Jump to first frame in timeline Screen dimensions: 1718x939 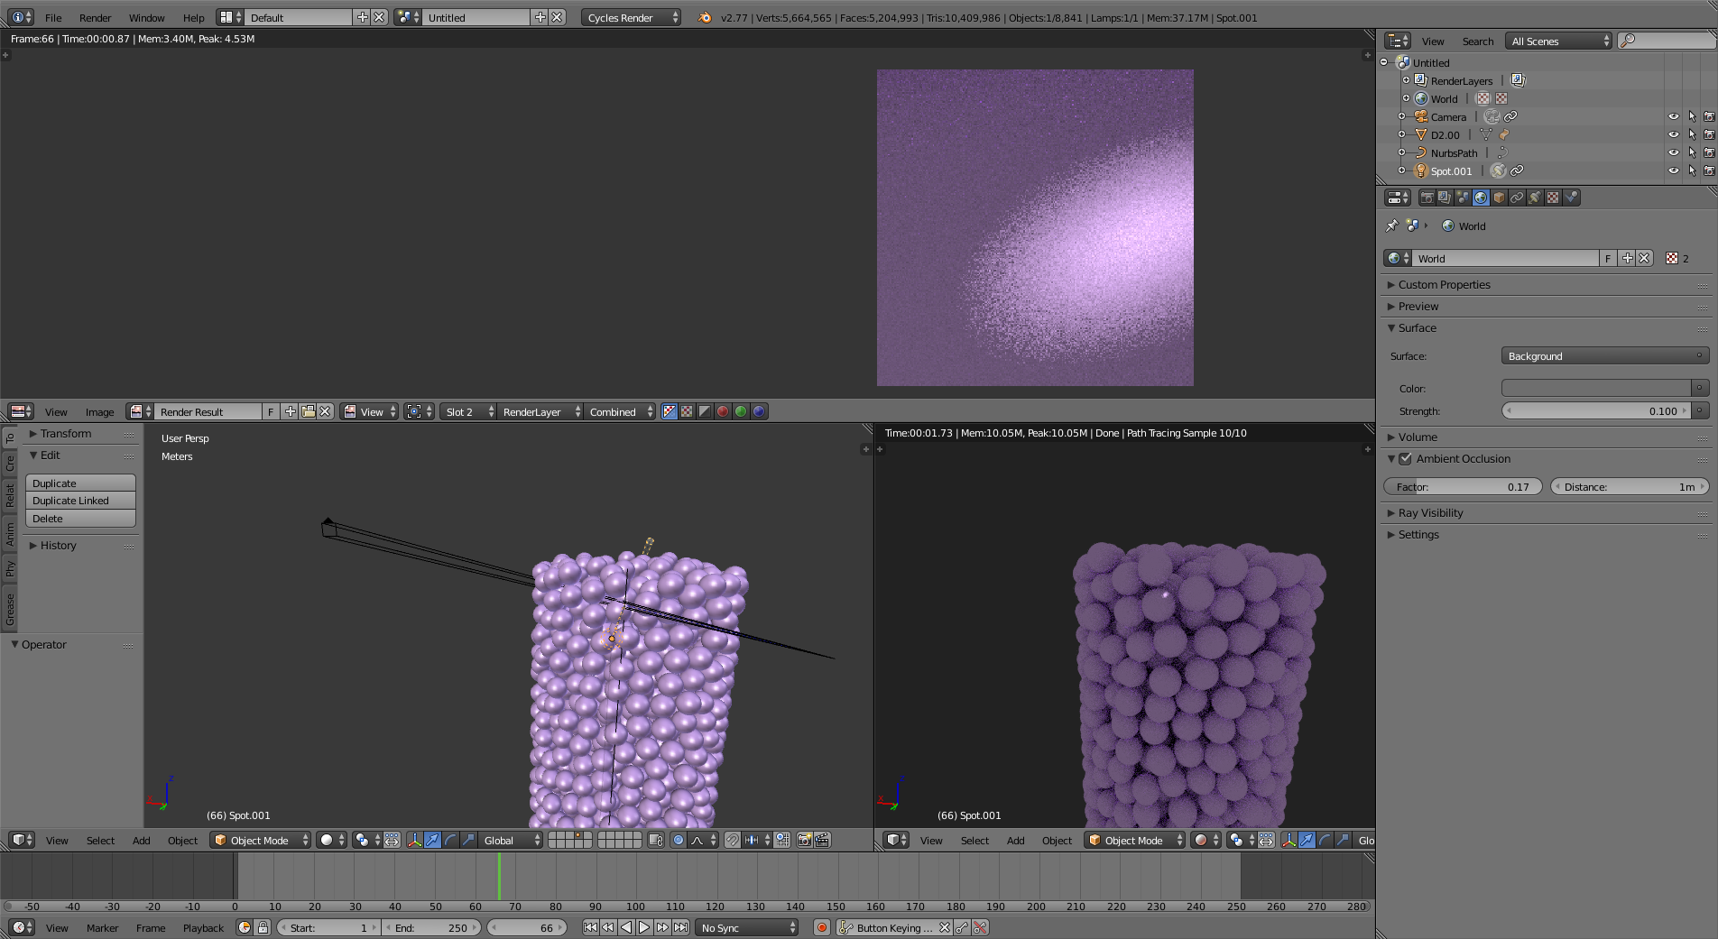tap(590, 927)
